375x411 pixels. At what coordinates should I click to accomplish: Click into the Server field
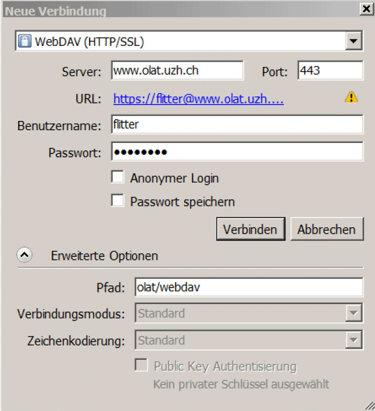pos(177,71)
